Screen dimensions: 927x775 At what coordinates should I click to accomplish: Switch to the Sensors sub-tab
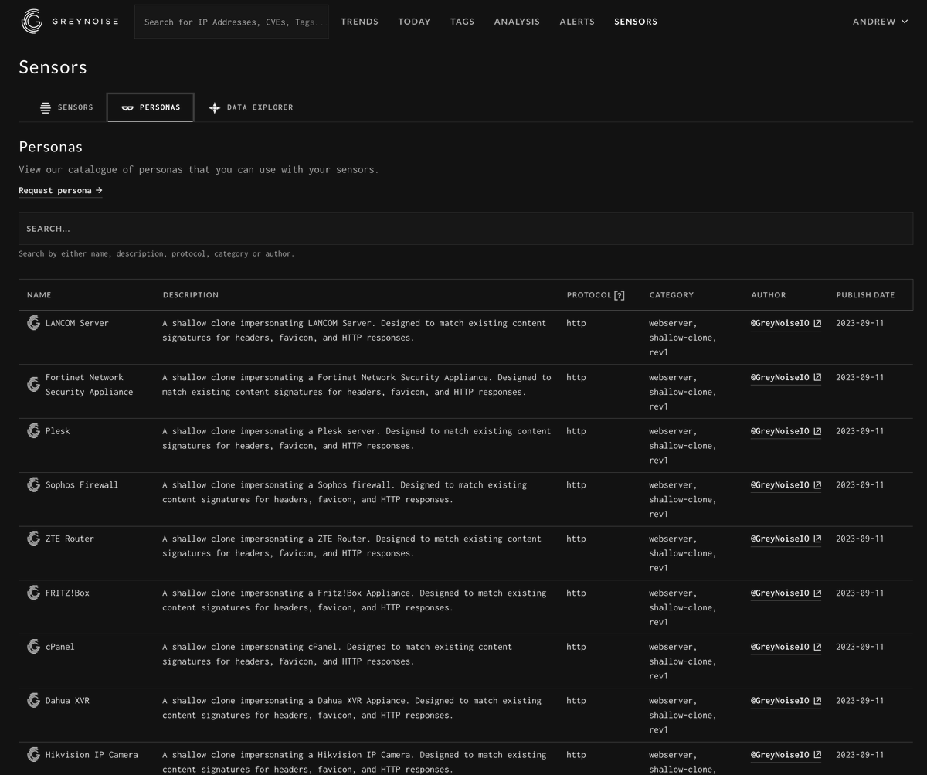[66, 107]
